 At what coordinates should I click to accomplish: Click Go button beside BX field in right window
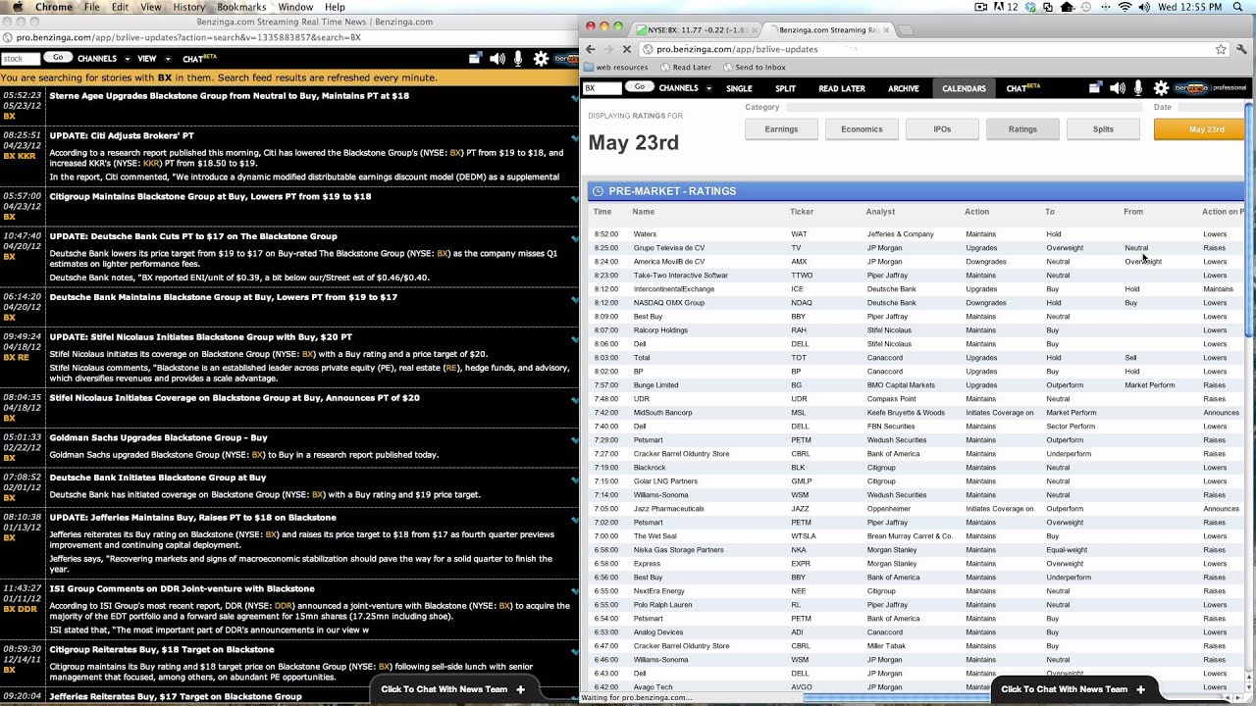tap(639, 87)
